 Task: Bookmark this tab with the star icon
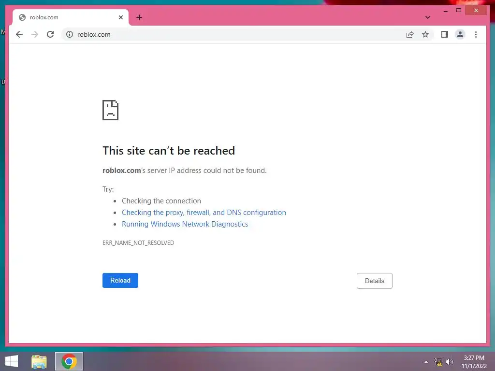pyautogui.click(x=425, y=34)
